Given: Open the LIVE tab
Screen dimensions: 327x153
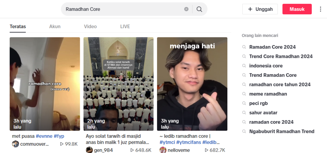Looking at the screenshot, I should 125,27.
